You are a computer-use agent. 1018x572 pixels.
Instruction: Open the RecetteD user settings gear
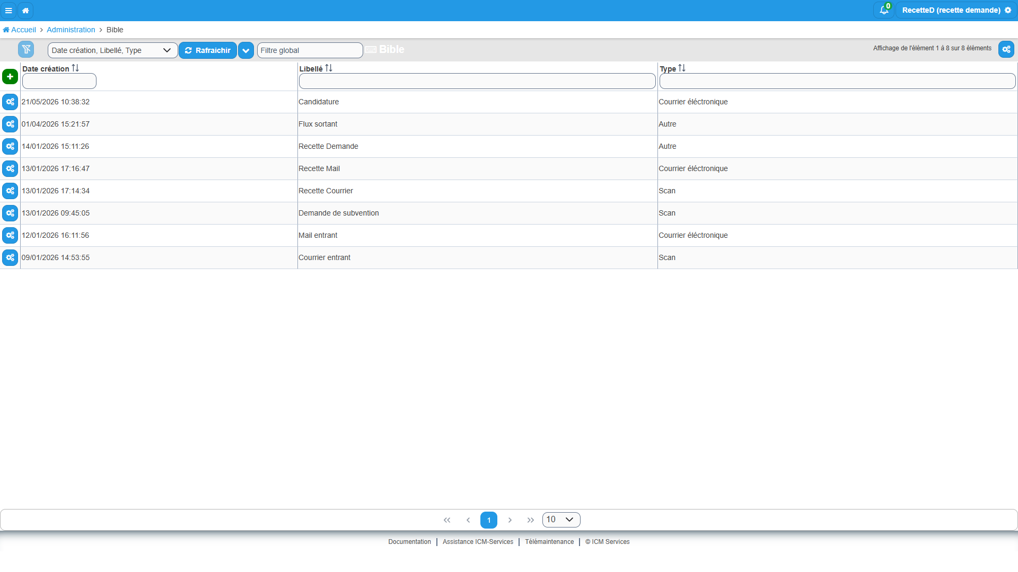pyautogui.click(x=1008, y=10)
